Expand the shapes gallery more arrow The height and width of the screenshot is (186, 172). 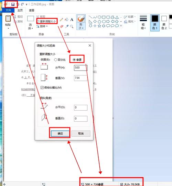coord(121,26)
